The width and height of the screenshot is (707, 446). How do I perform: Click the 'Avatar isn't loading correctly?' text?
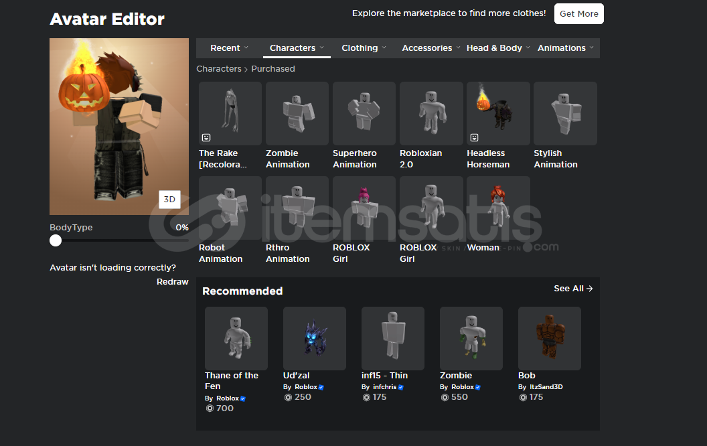(x=112, y=267)
